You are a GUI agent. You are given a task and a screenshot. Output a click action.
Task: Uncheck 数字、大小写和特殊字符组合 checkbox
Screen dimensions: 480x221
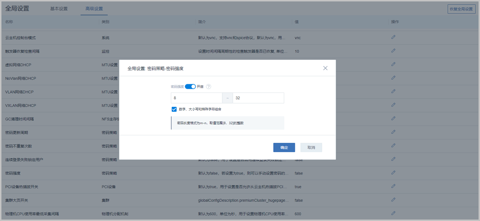174,109
